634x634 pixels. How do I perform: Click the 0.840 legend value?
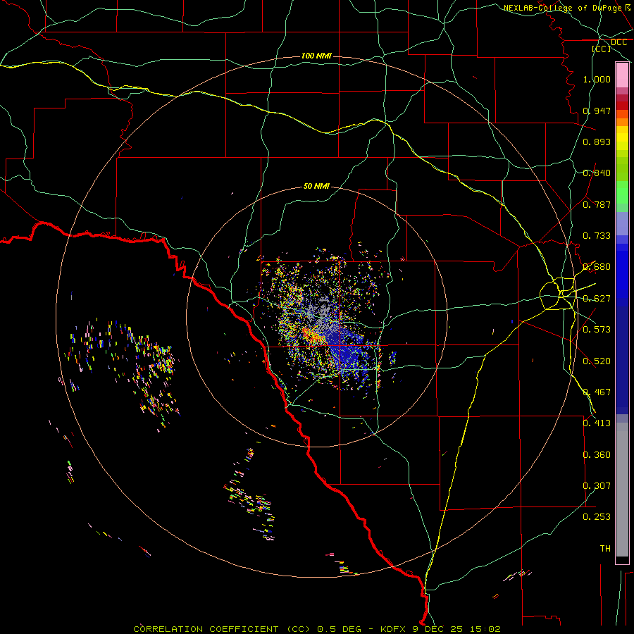coord(597,173)
